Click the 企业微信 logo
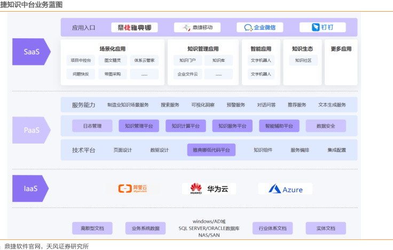Viewport: 393px width, 250px height. (260, 27)
